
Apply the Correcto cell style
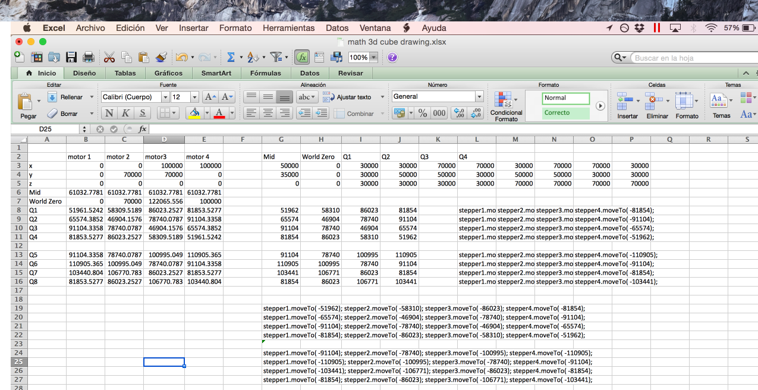pos(565,112)
